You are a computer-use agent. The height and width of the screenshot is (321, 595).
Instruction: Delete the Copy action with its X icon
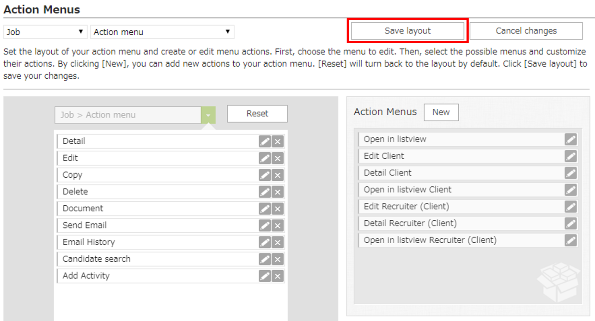pyautogui.click(x=278, y=175)
